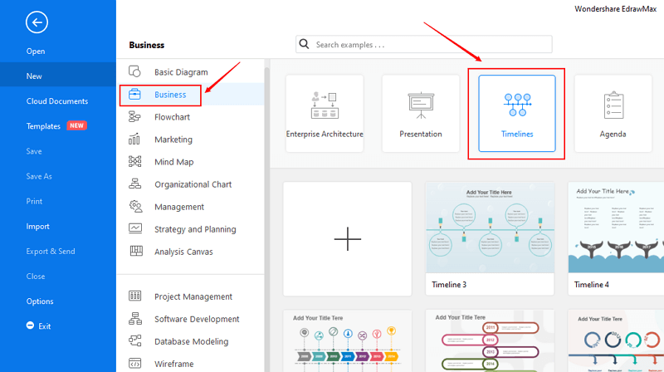Open Cloud Documents

57,101
